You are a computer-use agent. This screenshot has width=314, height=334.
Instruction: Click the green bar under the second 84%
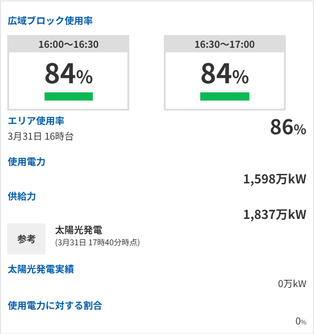(225, 96)
